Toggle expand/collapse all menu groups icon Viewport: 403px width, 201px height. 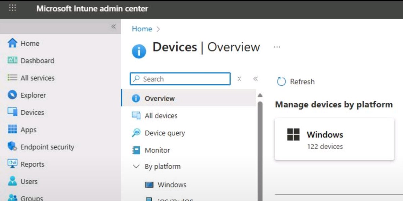(x=239, y=79)
